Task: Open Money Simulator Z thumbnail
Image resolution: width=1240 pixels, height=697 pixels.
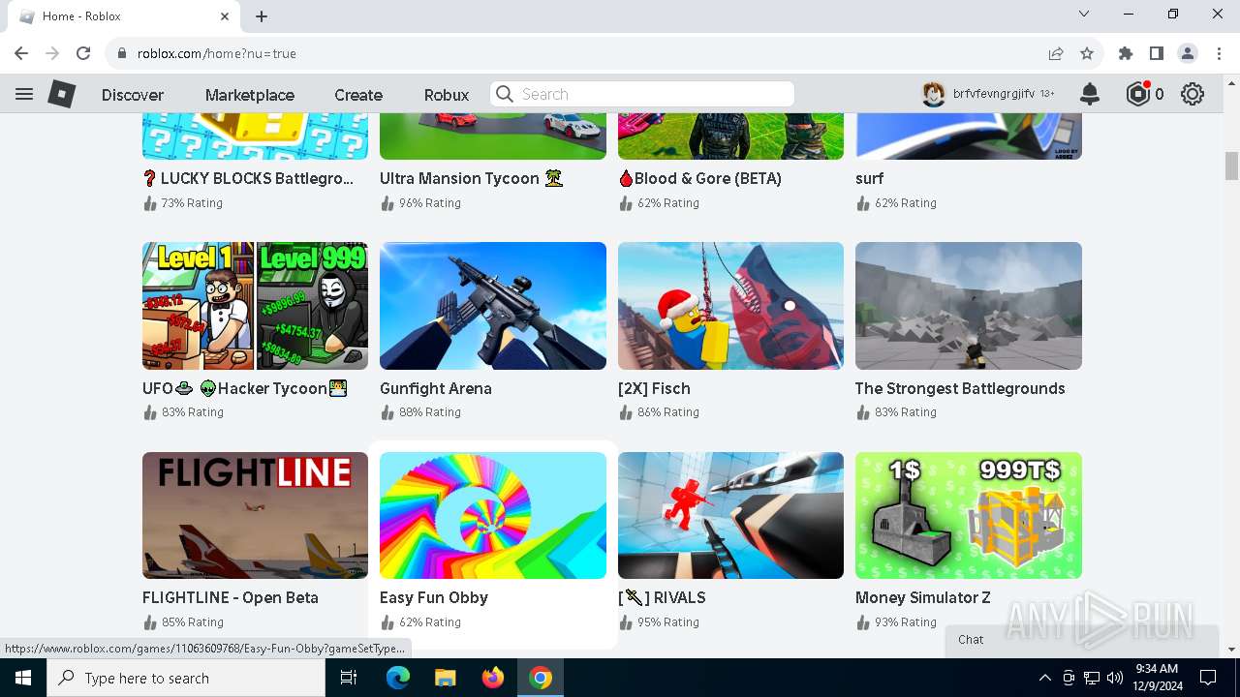Action: (969, 515)
